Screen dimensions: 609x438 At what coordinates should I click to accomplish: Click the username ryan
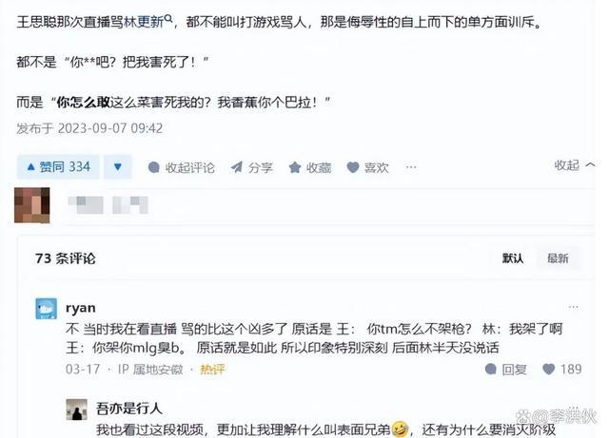tap(81, 308)
